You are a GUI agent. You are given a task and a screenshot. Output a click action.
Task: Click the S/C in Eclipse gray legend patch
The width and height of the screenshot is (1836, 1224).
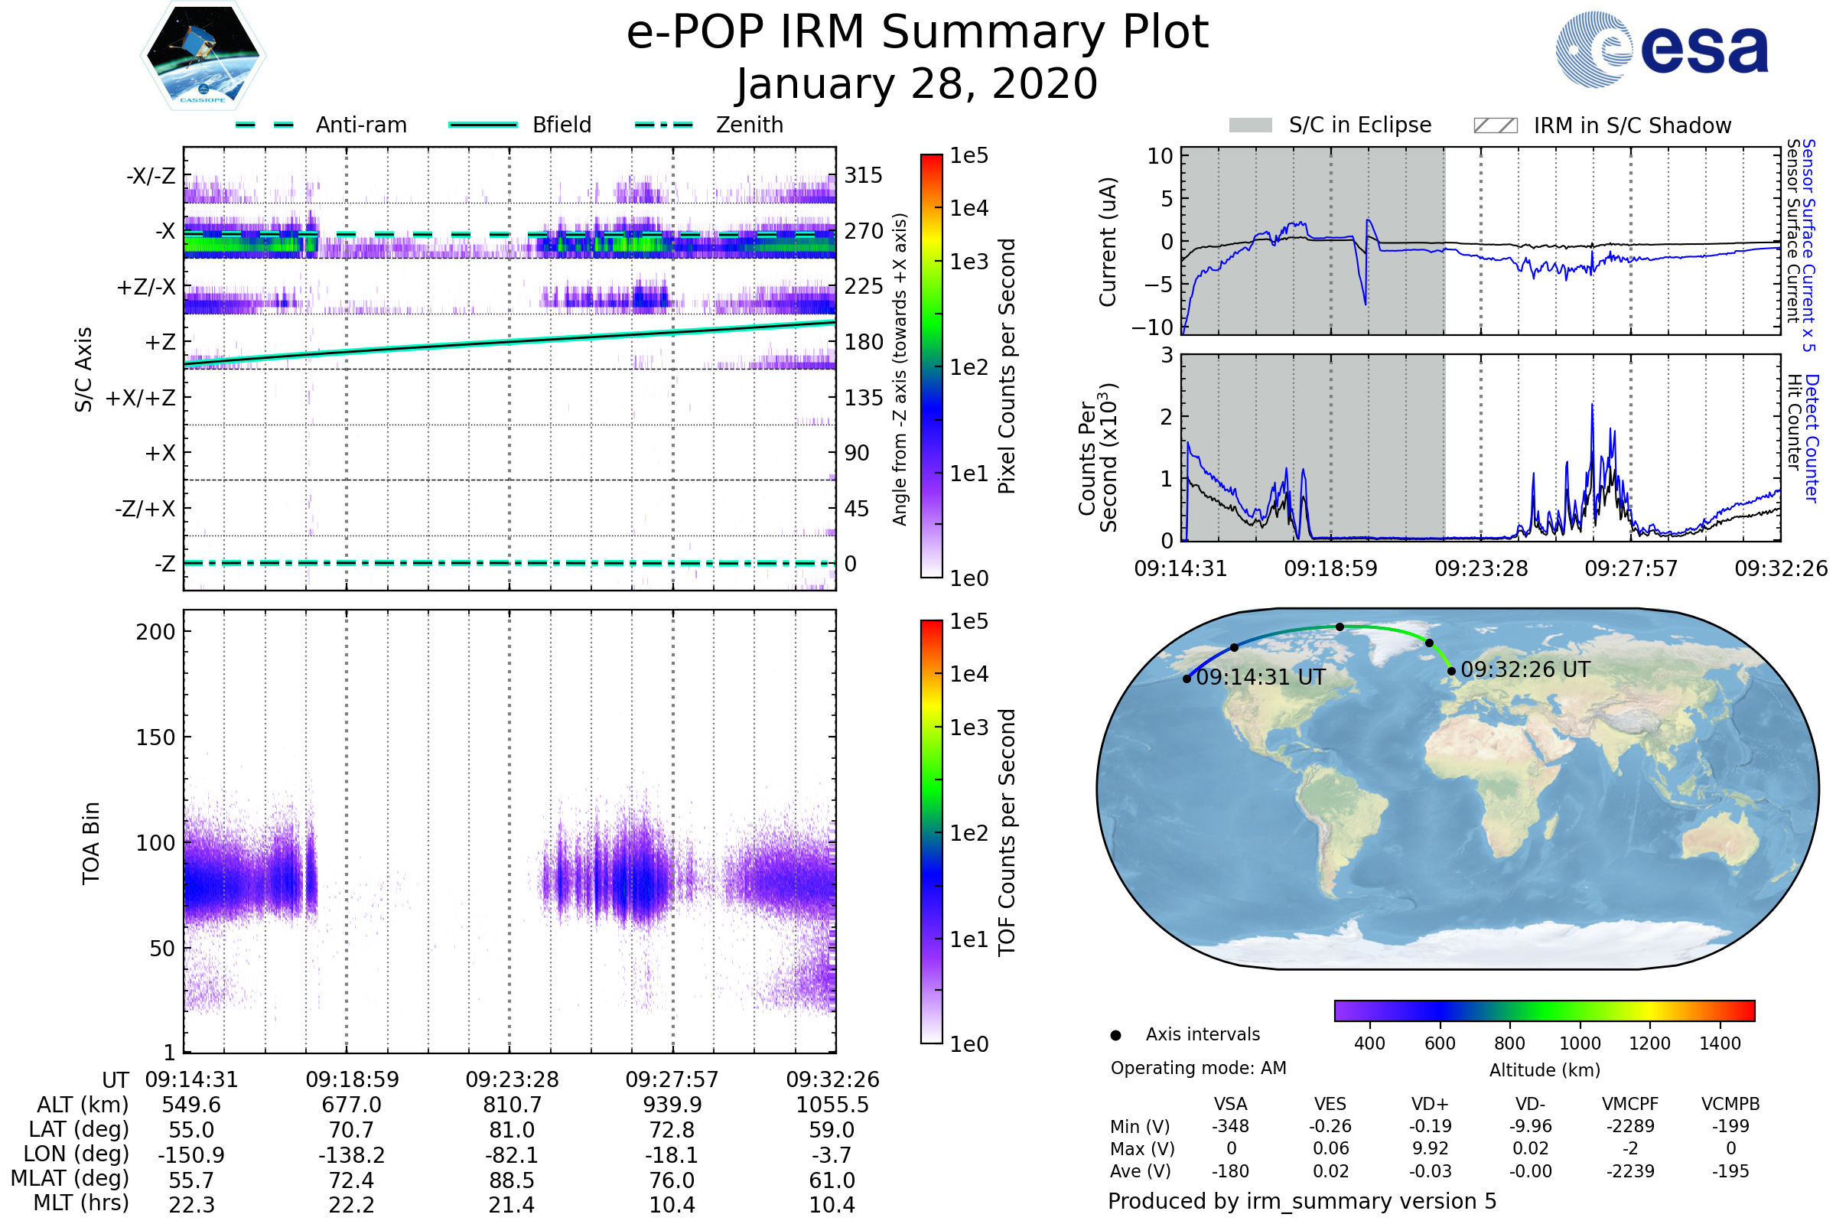(x=1250, y=125)
